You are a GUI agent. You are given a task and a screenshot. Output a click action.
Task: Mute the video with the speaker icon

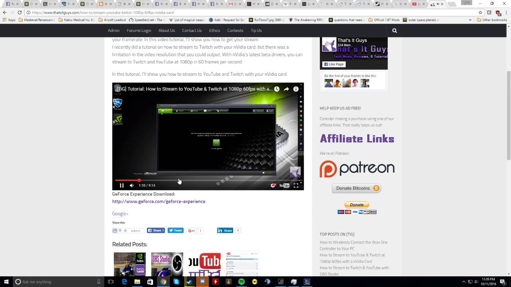click(x=132, y=185)
